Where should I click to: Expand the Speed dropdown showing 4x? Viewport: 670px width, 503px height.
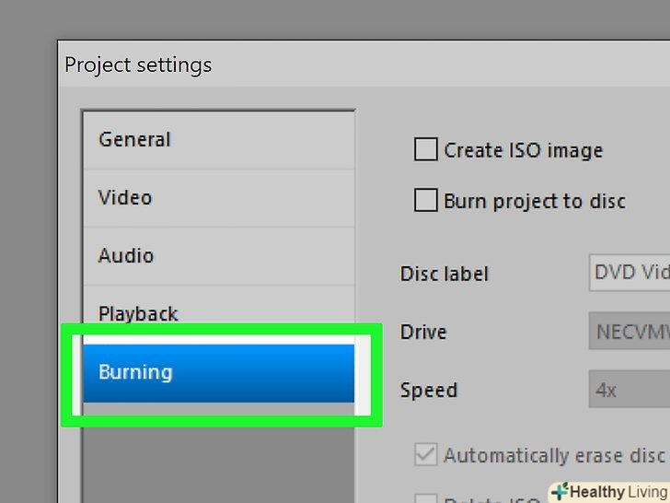click(x=630, y=390)
